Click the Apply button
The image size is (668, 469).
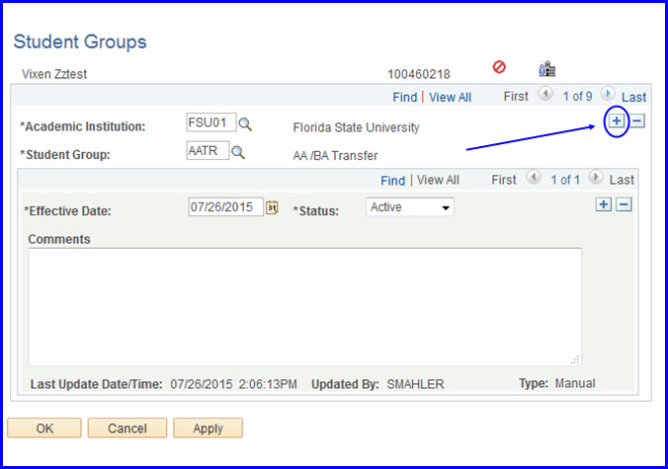click(x=208, y=428)
